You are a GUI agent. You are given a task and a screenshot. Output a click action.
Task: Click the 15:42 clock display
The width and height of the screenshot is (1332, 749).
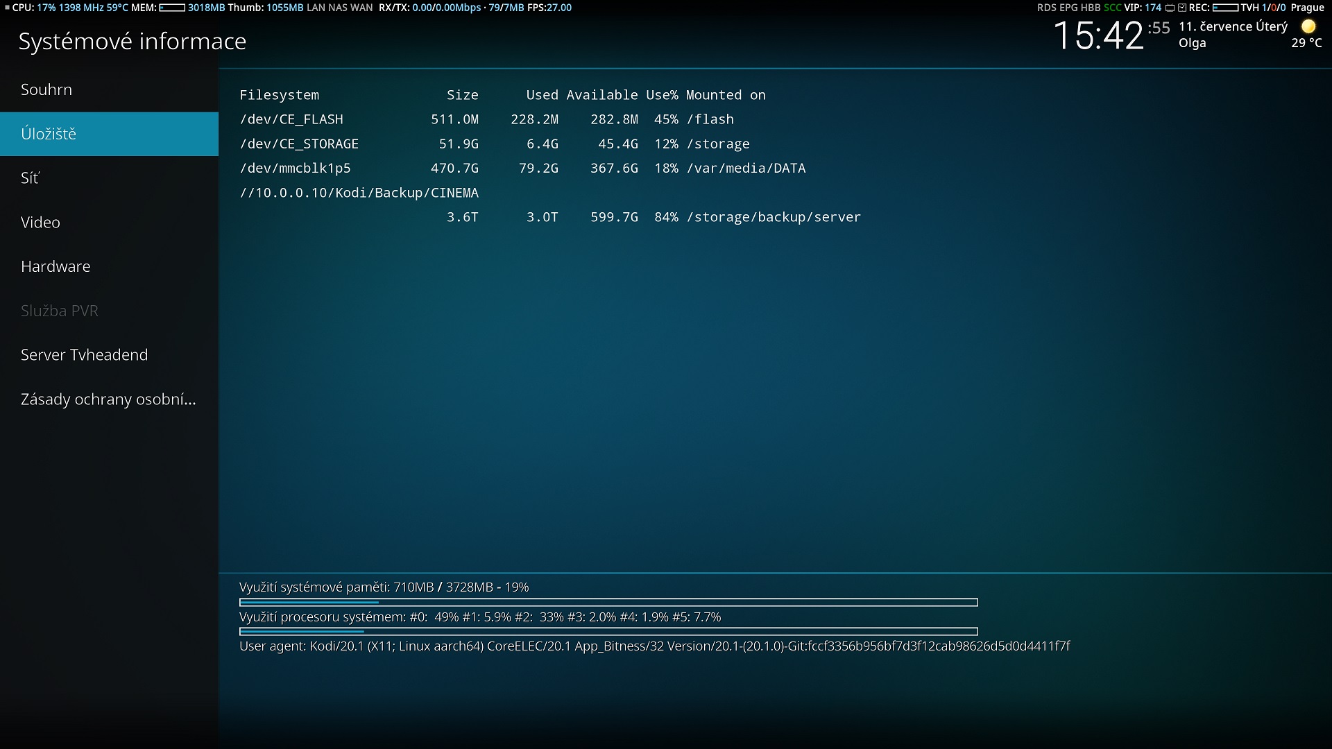(x=1098, y=36)
